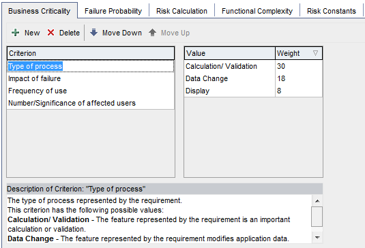
Task: Open the Failure Probability tab
Action: click(x=113, y=11)
